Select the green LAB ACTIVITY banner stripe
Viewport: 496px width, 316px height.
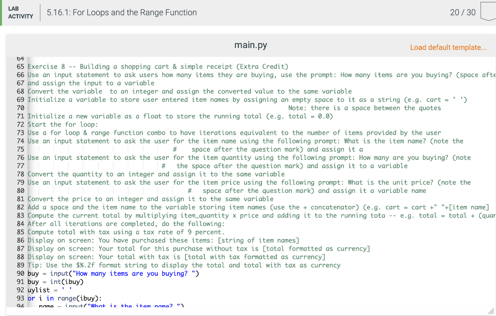coord(1,13)
